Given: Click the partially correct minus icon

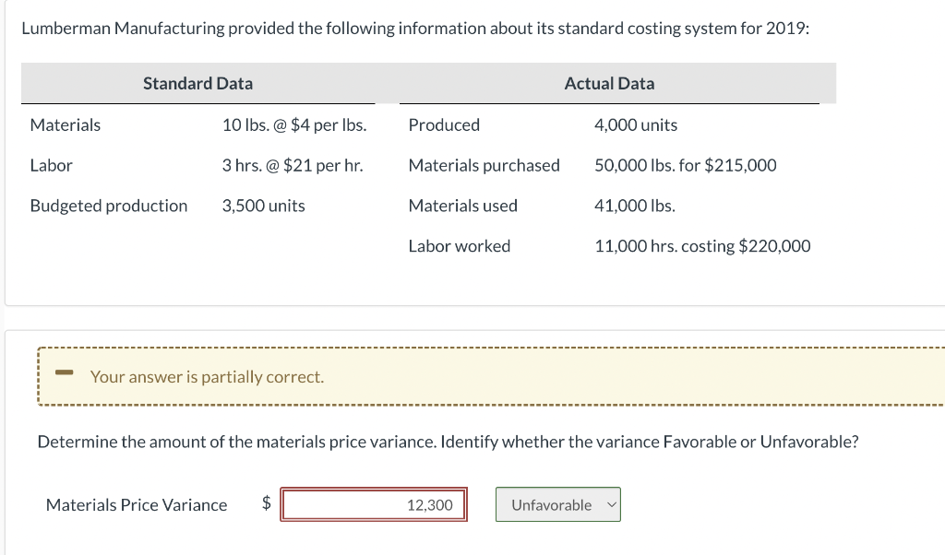Looking at the screenshot, I should point(64,372).
